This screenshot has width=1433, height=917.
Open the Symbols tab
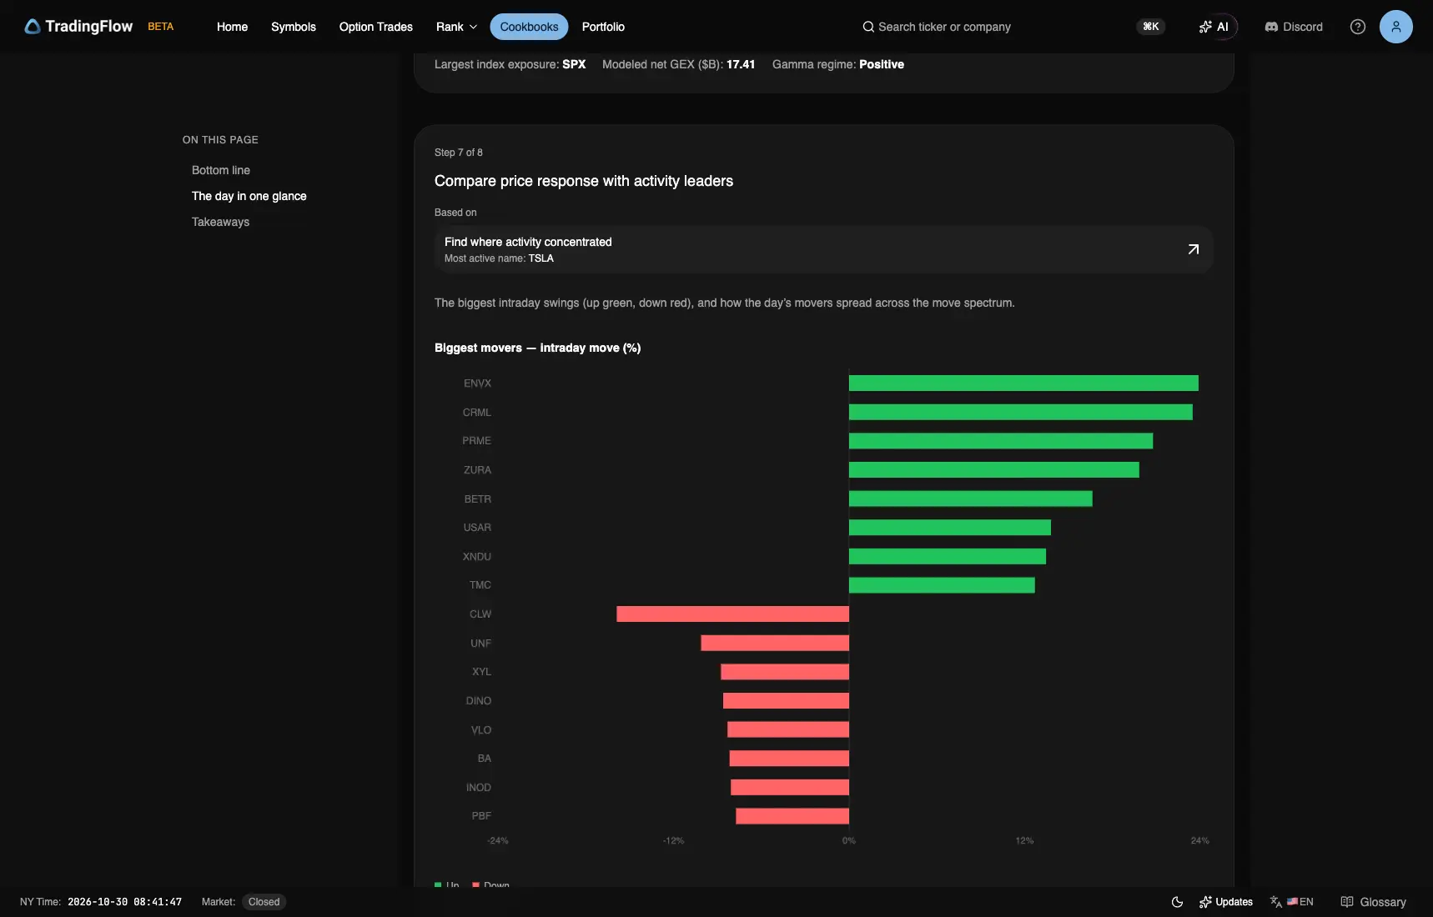pos(294,27)
